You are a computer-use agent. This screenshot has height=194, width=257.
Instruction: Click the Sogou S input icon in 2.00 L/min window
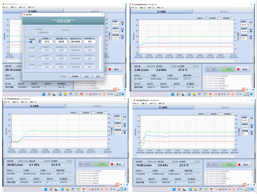(x=244, y=89)
